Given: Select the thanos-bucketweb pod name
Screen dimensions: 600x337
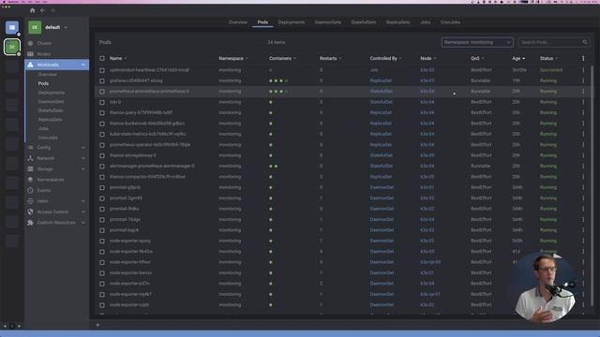Looking at the screenshot, I should click(x=147, y=124).
